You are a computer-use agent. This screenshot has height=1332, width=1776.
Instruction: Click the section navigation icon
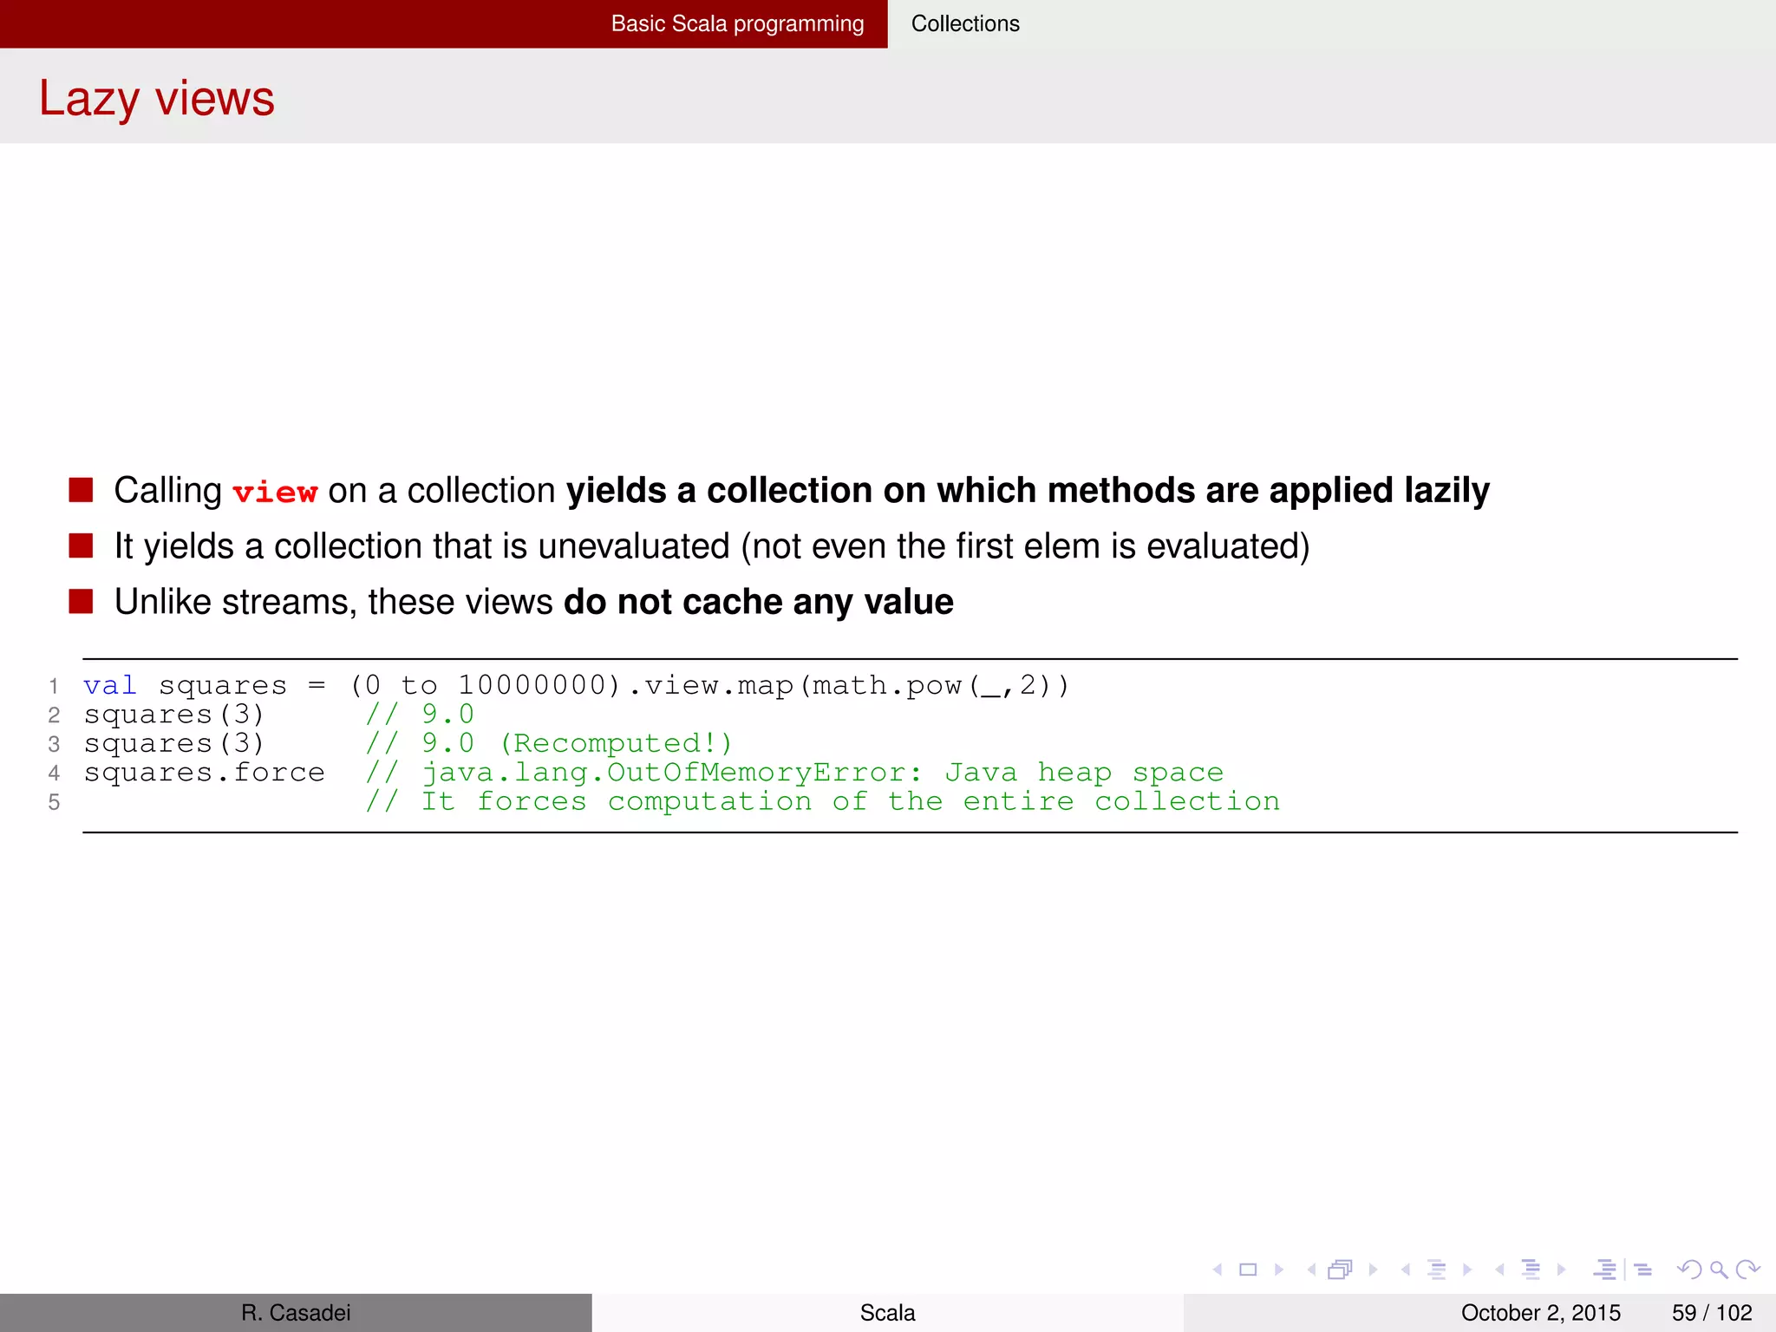coord(1531,1270)
